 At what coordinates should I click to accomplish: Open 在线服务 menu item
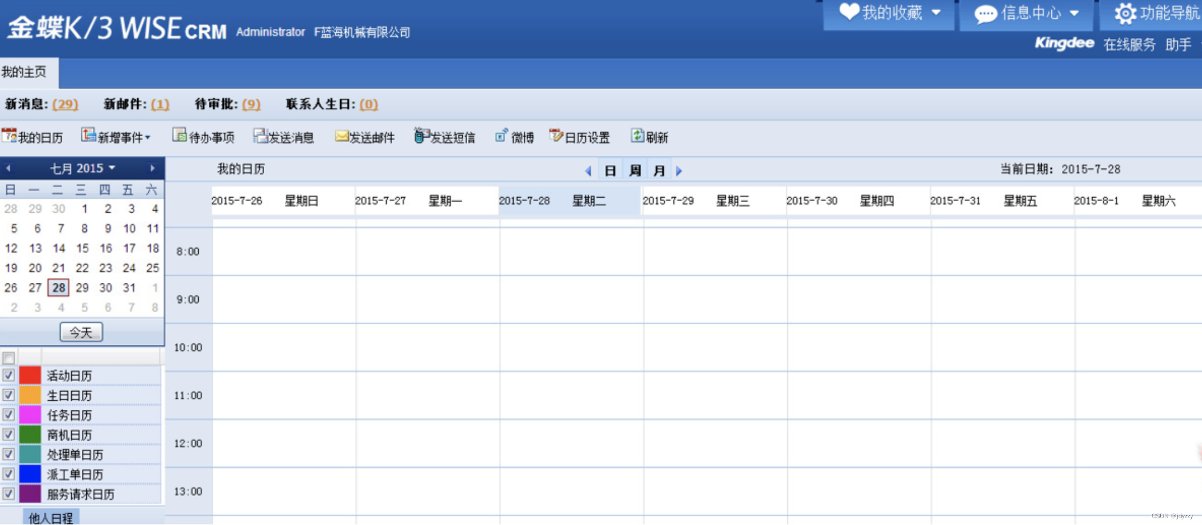1129,45
